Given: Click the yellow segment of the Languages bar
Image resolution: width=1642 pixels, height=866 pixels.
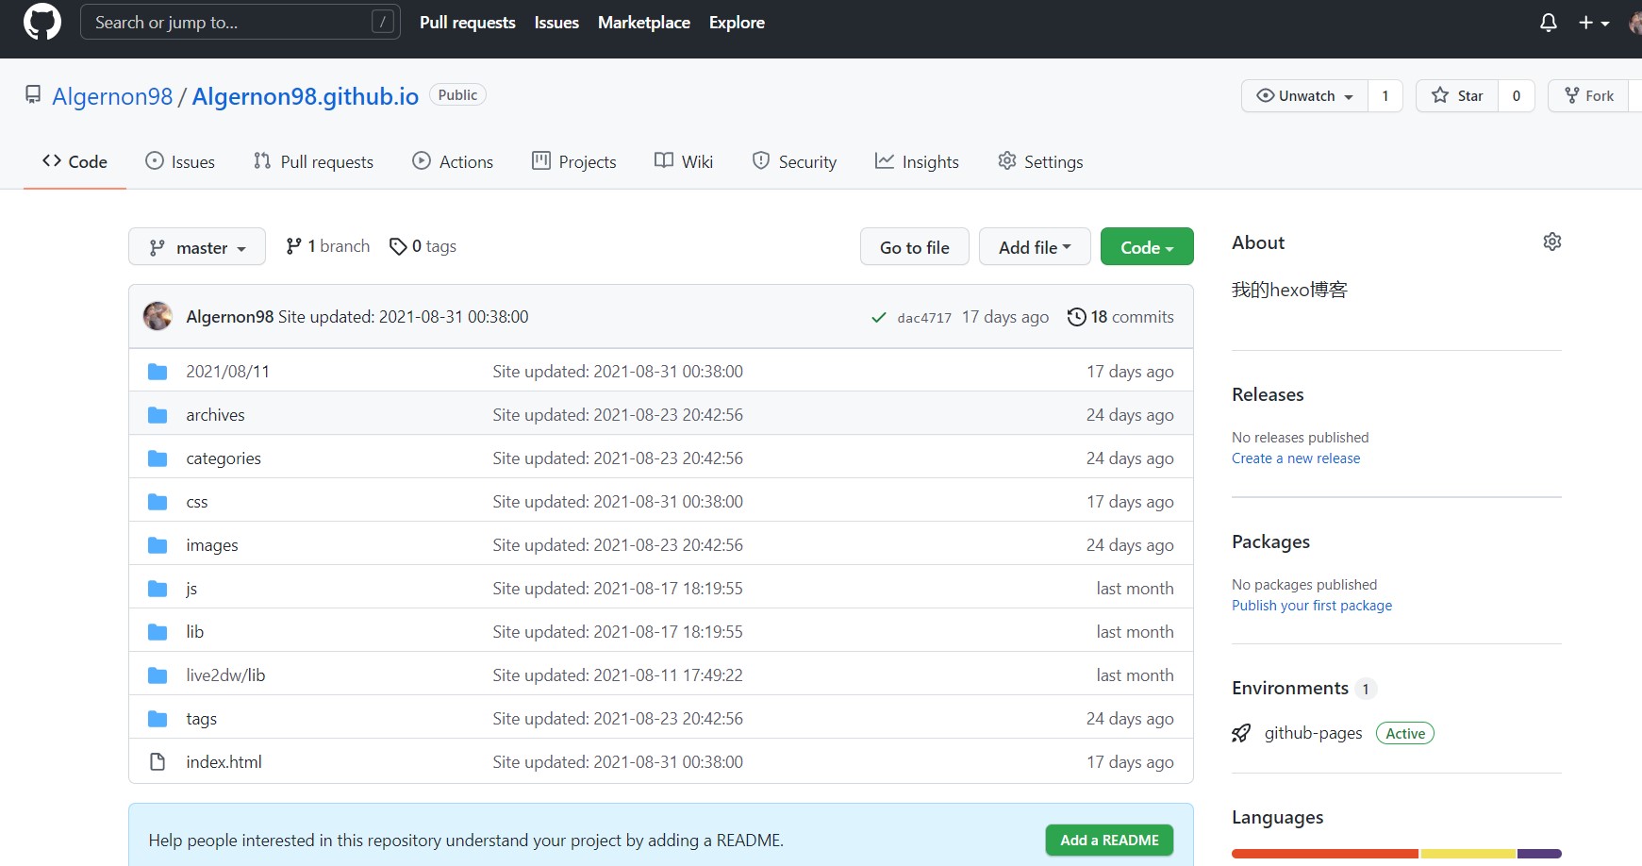Looking at the screenshot, I should click(x=1468, y=854).
